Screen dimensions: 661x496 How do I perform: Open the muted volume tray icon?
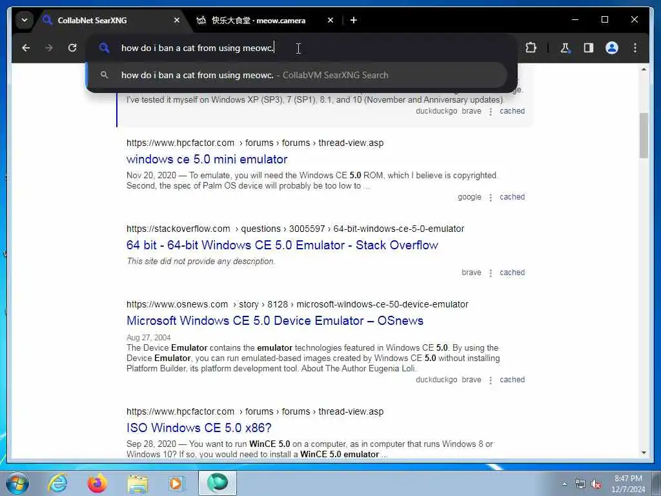pyautogui.click(x=596, y=484)
